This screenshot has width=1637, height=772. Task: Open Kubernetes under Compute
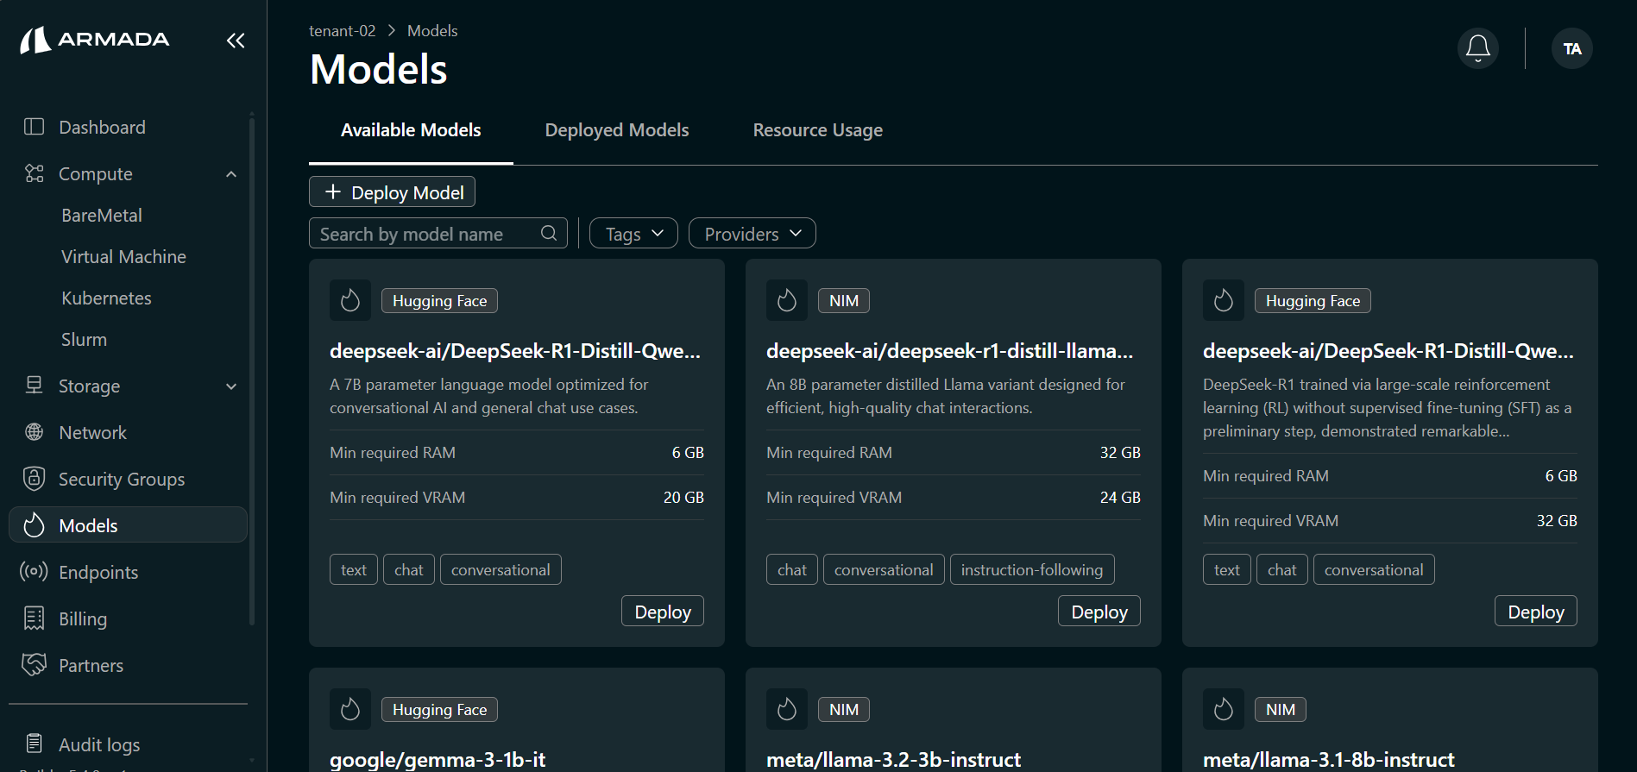pyautogui.click(x=106, y=298)
